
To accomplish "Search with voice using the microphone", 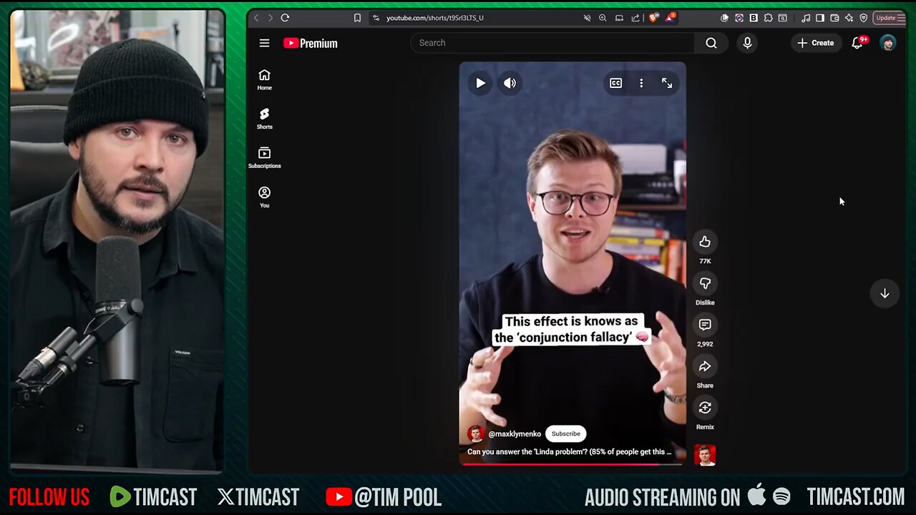I will [x=747, y=43].
